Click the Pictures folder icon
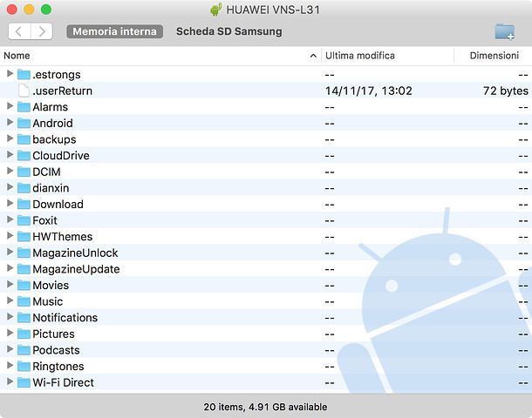This screenshot has height=418, width=532. (24, 334)
